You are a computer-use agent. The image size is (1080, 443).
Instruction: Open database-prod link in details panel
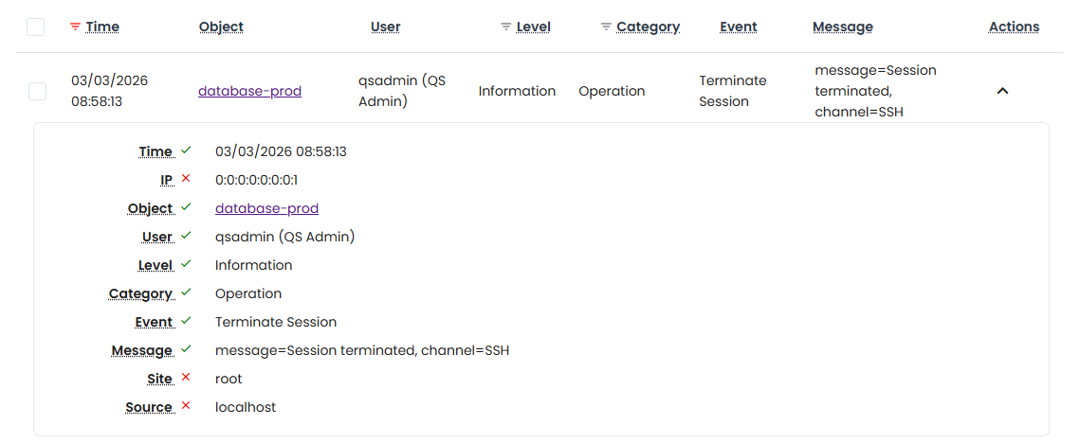[266, 208]
